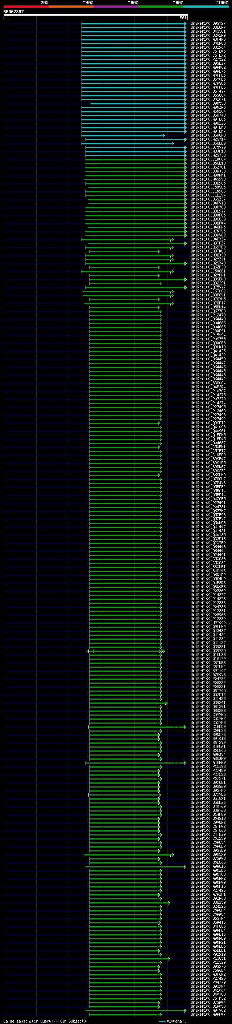Screen dimensions: 232x1024
Task: Click the 561 query length label
Action: click(x=183, y=18)
